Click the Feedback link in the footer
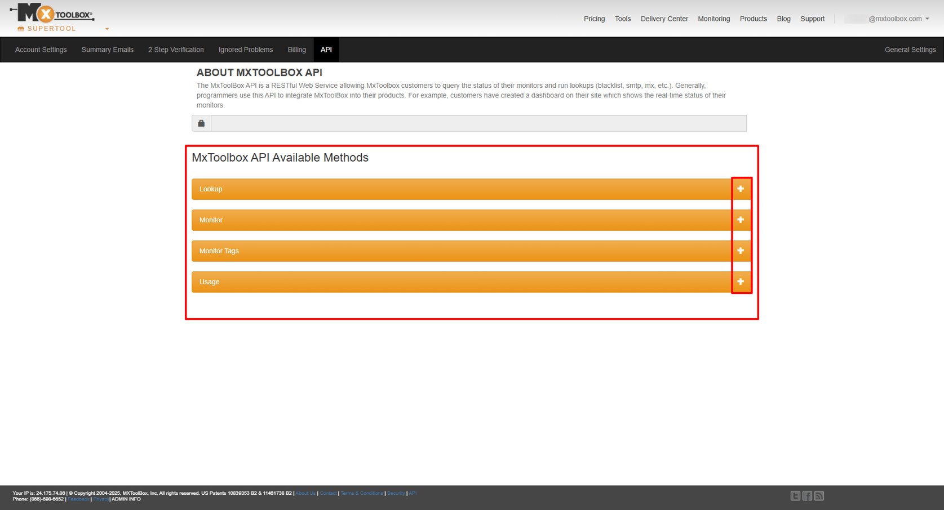Image resolution: width=944 pixels, height=510 pixels. [x=78, y=499]
